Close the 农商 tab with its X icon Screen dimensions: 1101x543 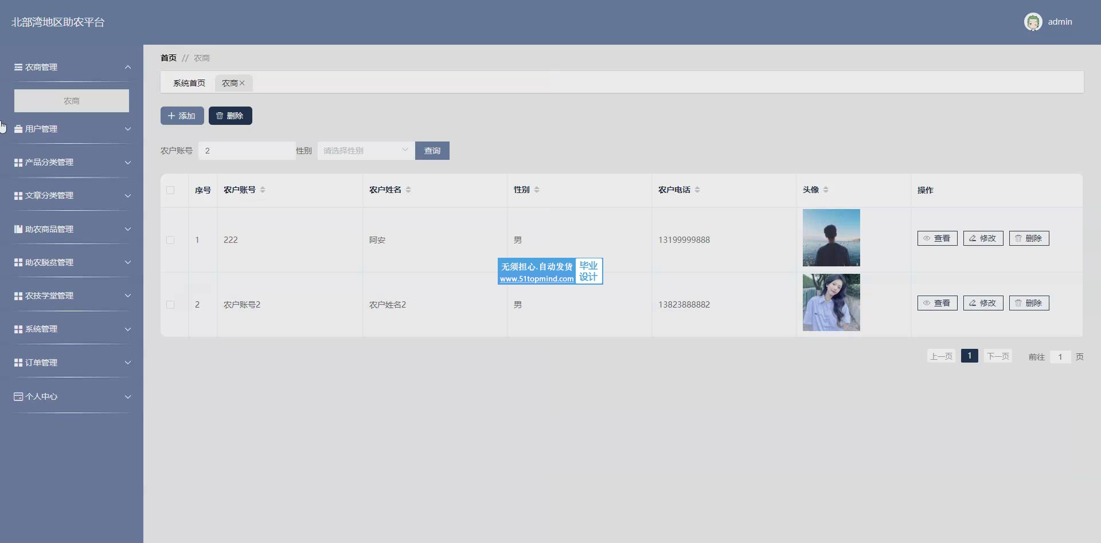point(243,83)
